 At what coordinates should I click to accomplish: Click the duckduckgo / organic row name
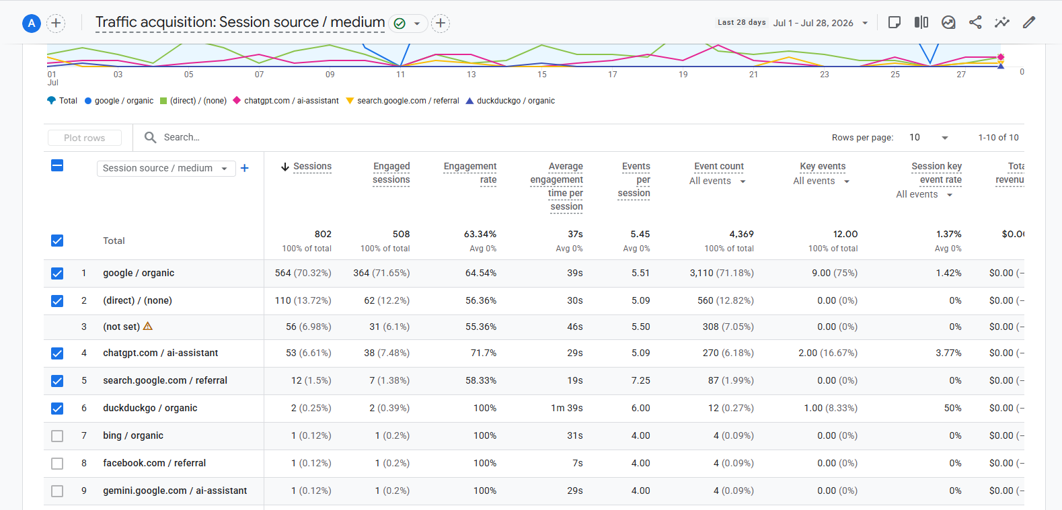[150, 408]
